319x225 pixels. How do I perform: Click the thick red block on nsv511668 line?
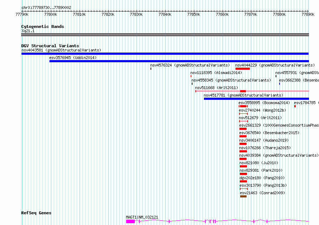[243, 91]
